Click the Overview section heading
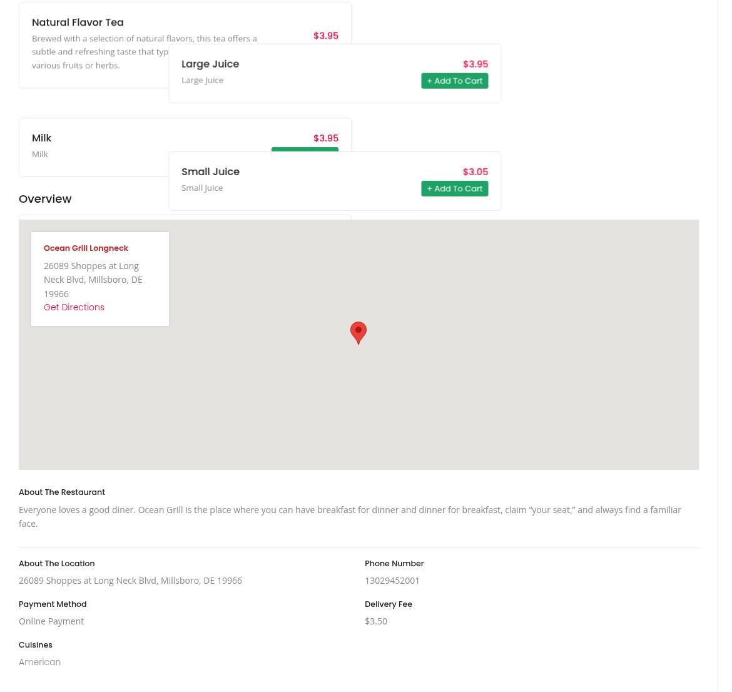 (45, 199)
